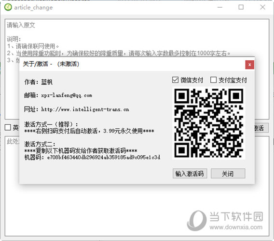Click the 3.99元永久使用 line of text
This screenshot has width=274, height=241.
click(x=89, y=131)
